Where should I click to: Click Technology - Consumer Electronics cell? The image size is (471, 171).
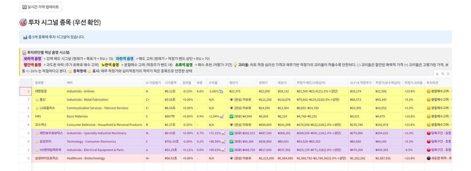point(104,141)
